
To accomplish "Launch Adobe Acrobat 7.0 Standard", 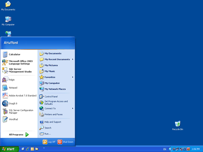I will click(x=19, y=96).
